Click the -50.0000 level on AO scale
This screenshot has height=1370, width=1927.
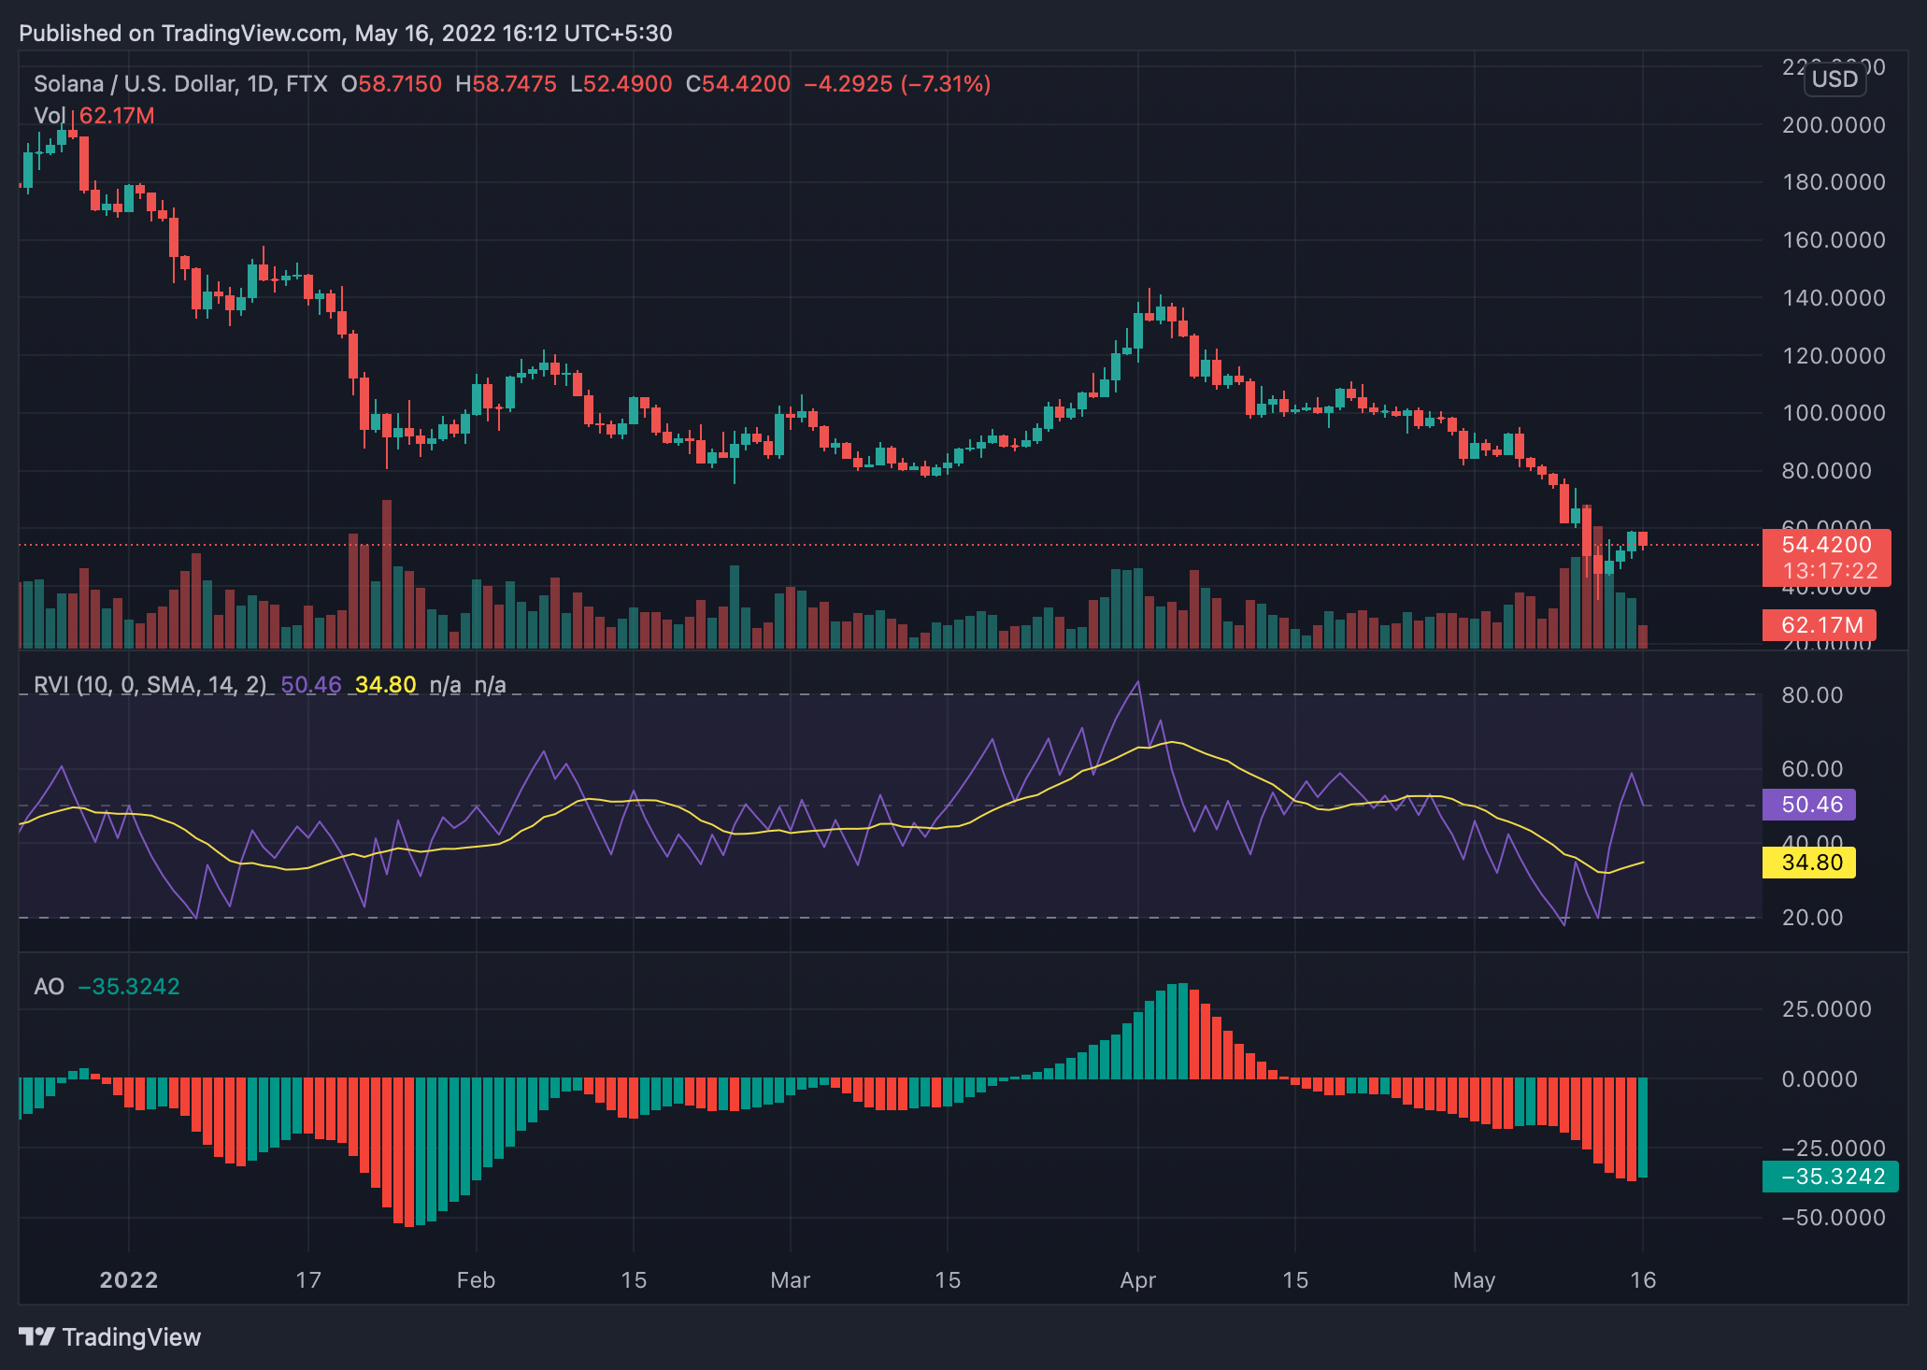(1833, 1218)
